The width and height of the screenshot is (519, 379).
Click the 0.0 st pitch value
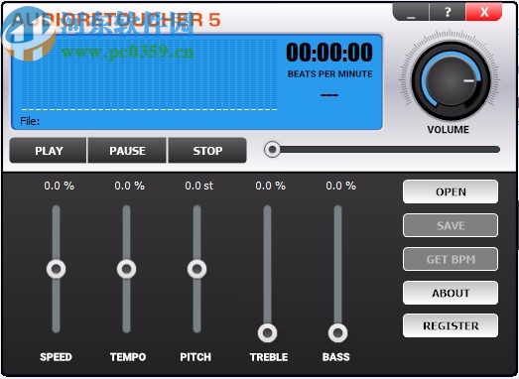pyautogui.click(x=198, y=186)
